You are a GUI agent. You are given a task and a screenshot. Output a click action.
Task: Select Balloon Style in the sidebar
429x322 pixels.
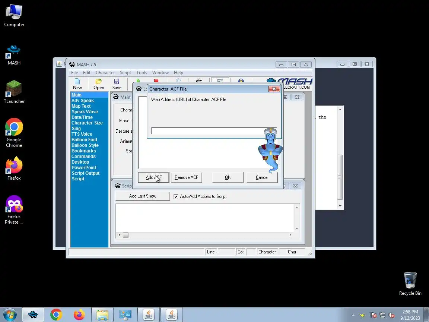point(85,145)
